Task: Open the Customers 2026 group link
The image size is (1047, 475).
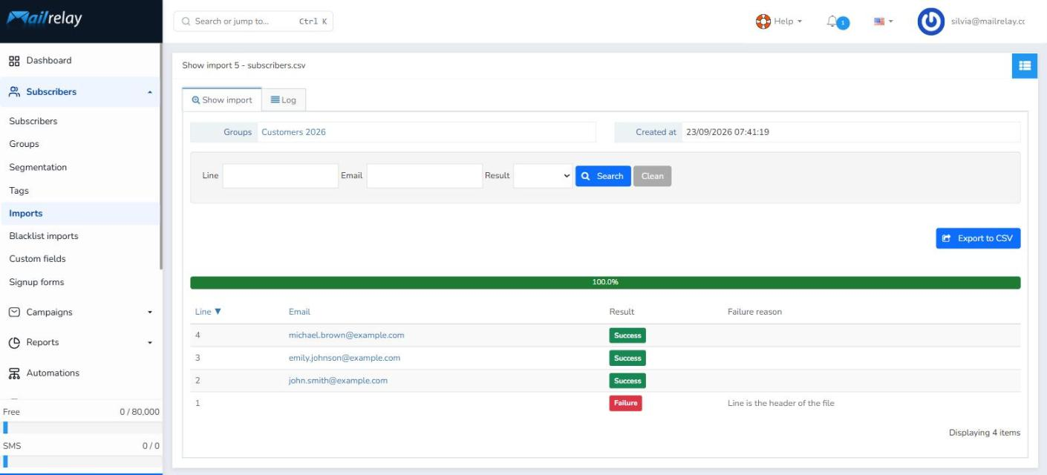Action: pos(293,132)
